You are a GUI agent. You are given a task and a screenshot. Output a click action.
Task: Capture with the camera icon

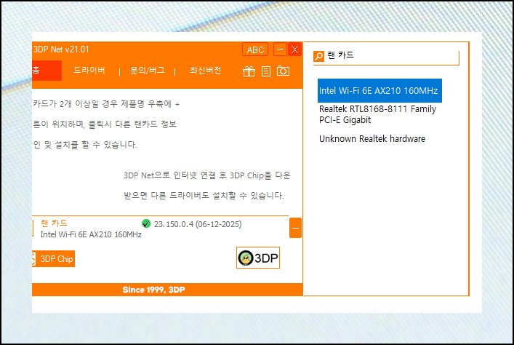tap(283, 71)
